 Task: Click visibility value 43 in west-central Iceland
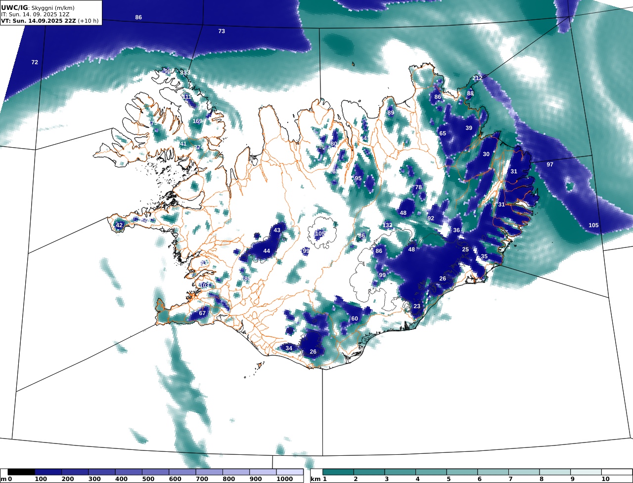pyautogui.click(x=277, y=230)
